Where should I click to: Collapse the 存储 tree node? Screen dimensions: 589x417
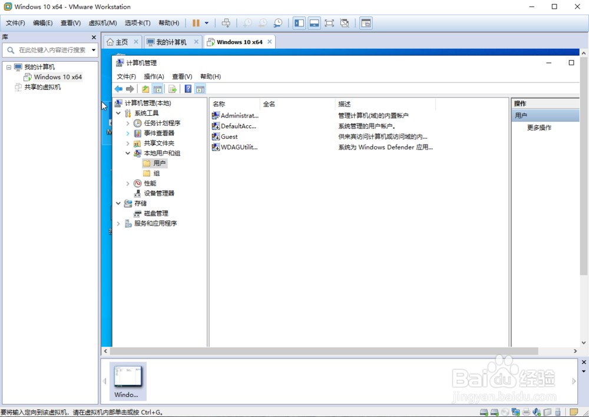coord(118,204)
